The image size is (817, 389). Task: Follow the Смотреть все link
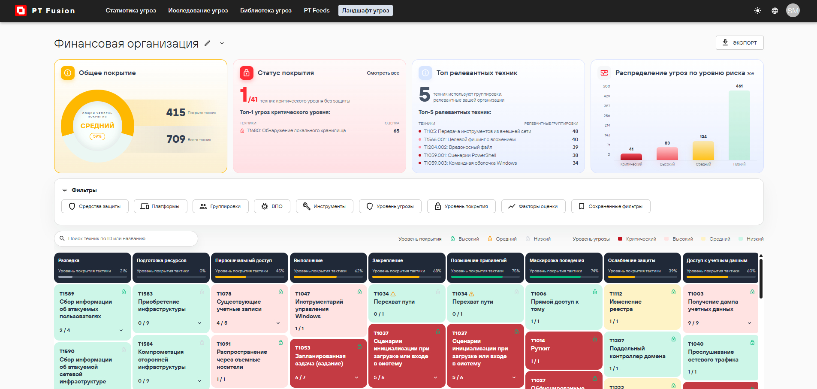point(383,73)
